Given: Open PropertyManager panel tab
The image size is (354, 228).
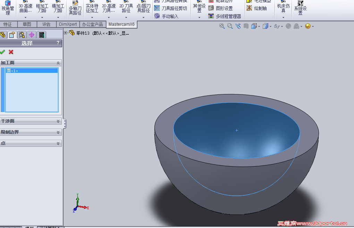Looking at the screenshot, I should [12, 35].
